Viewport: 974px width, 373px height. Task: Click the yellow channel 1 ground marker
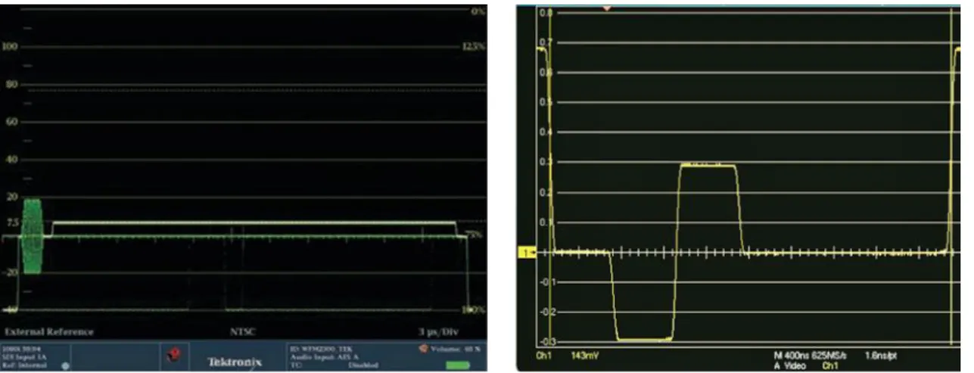(x=526, y=252)
